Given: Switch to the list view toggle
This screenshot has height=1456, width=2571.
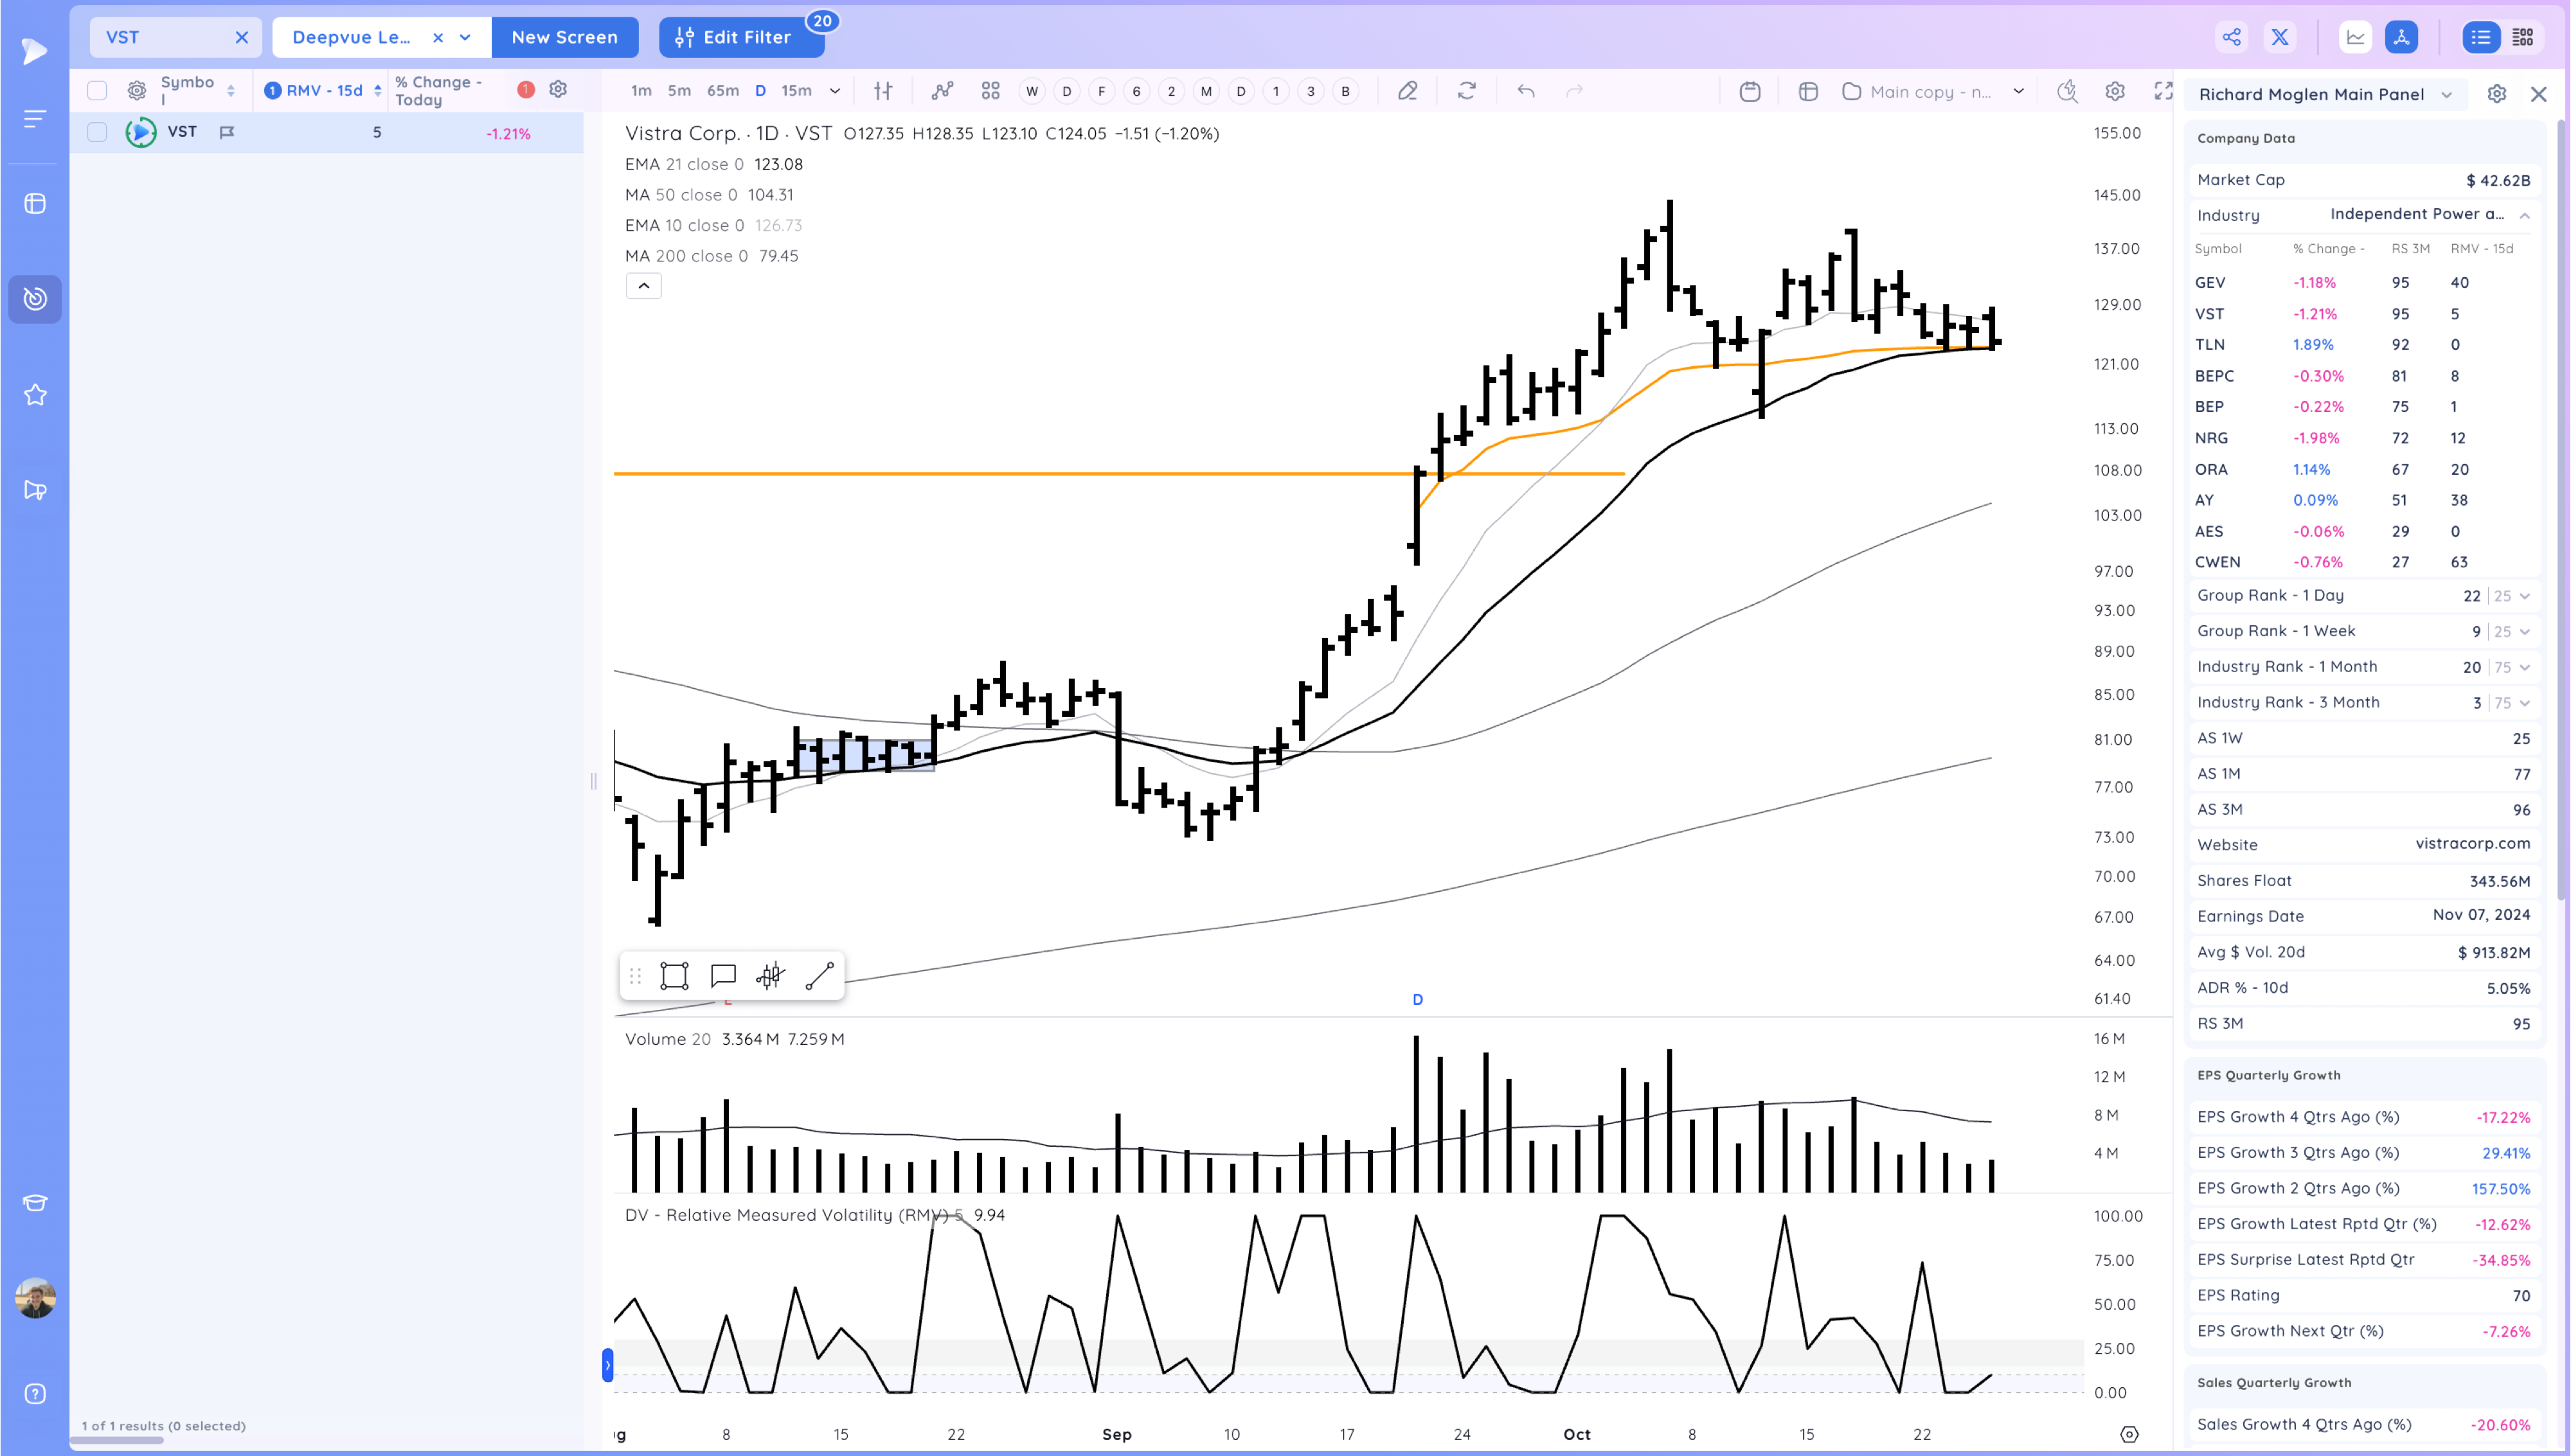Looking at the screenshot, I should click(2480, 37).
